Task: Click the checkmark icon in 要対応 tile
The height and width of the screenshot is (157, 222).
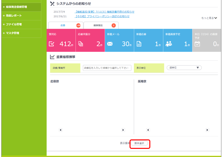Action: (x=52, y=44)
